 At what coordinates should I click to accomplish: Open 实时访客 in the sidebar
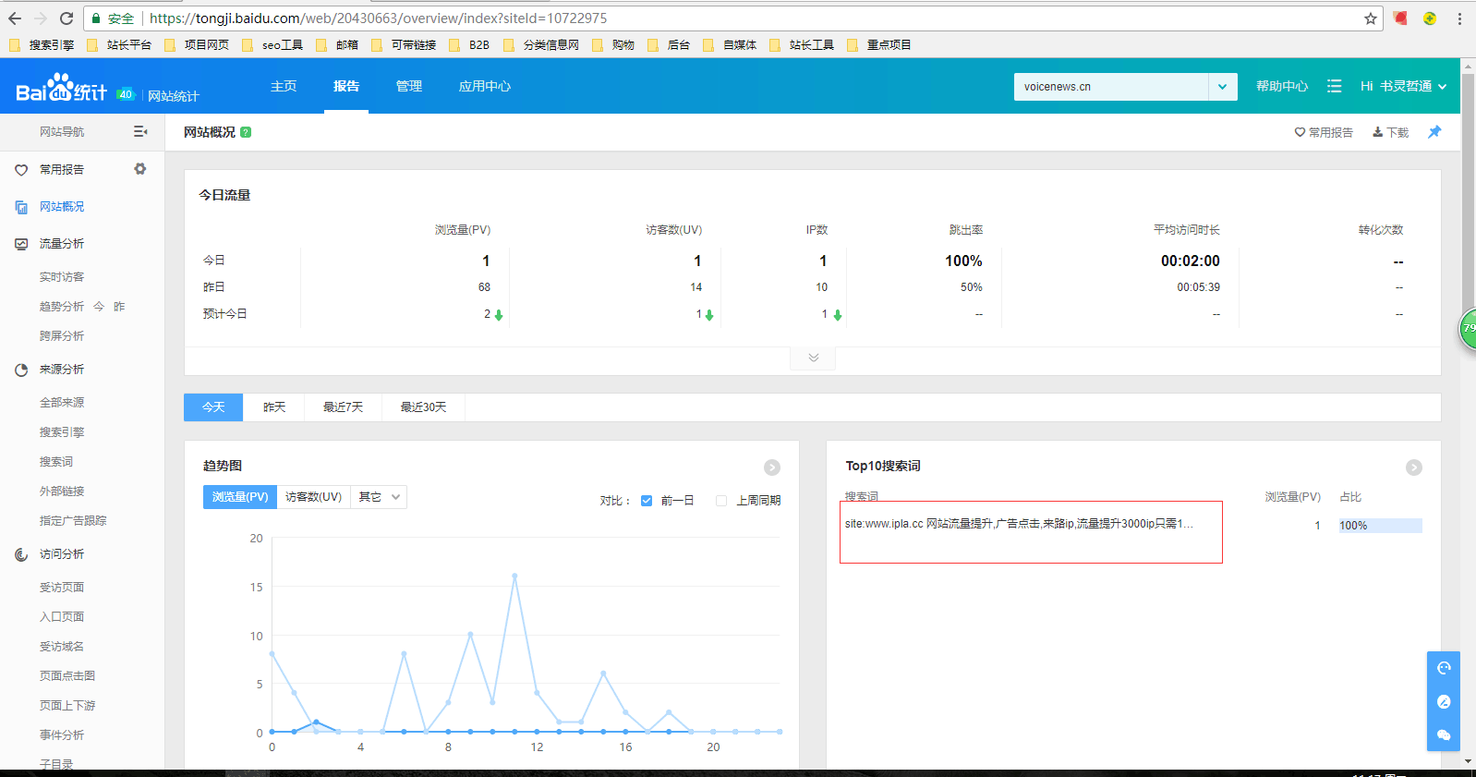click(x=62, y=277)
